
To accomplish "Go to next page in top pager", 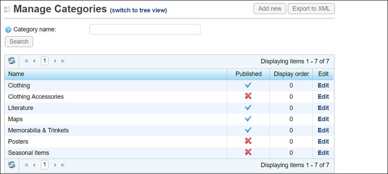I will pyautogui.click(x=55, y=61).
